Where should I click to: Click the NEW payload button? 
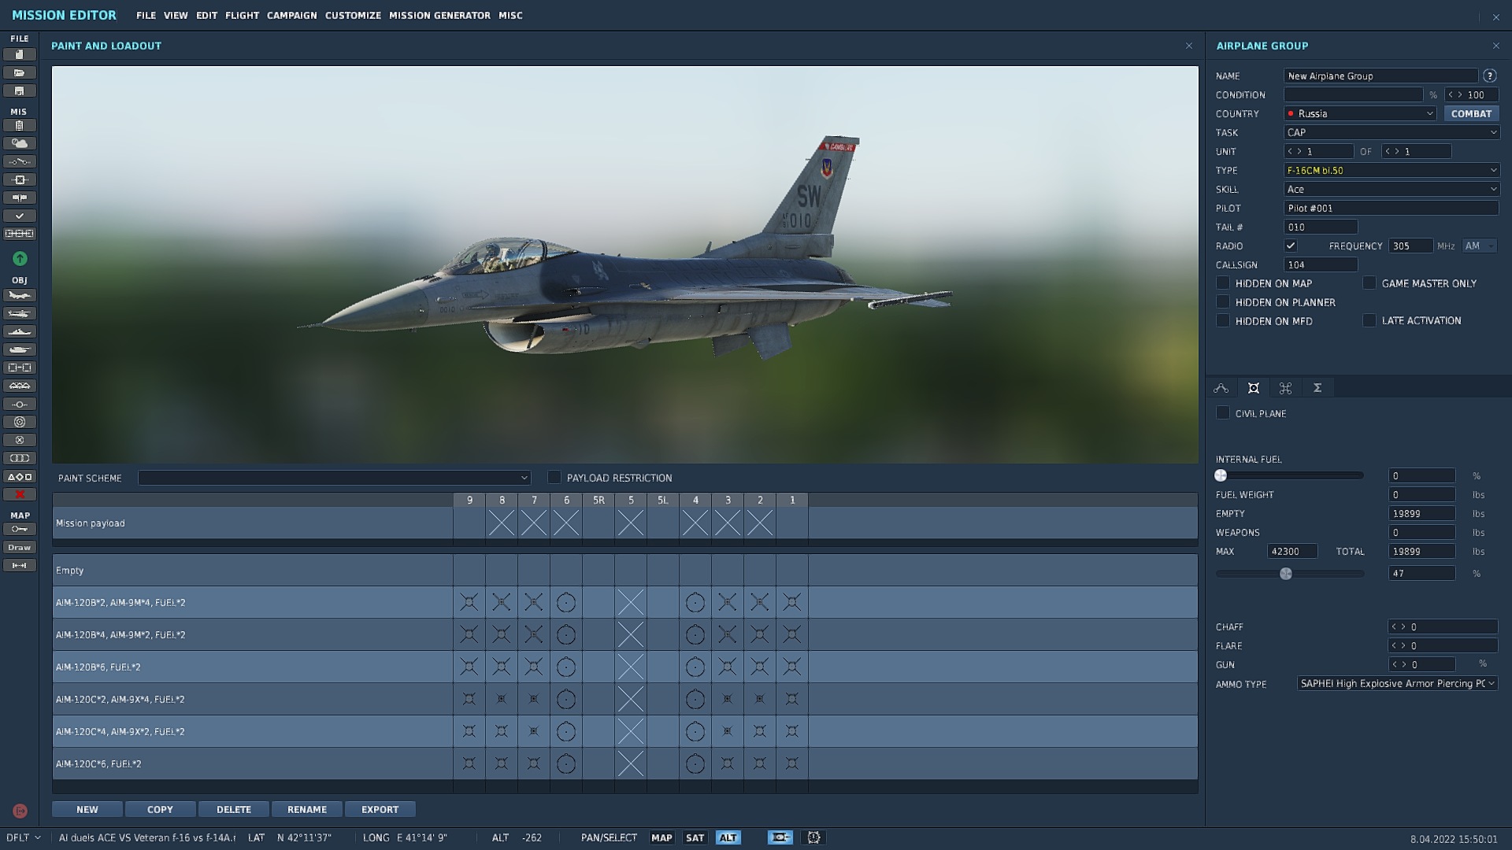(x=87, y=809)
